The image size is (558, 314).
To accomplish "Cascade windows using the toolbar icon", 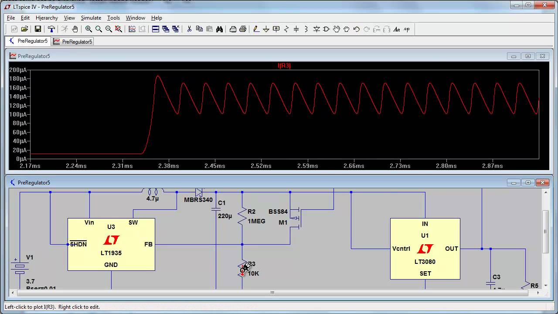I will coord(166,29).
